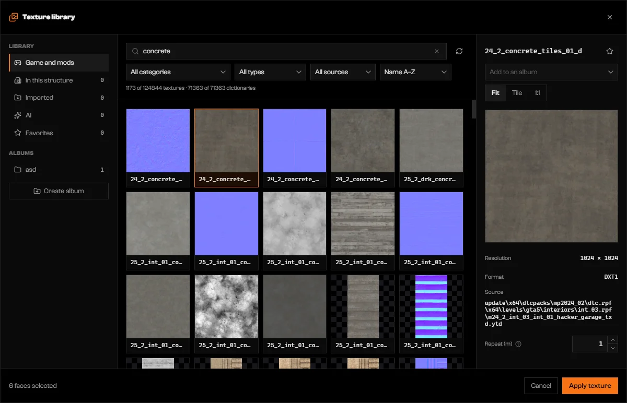Click the Texture library logo icon

(14, 17)
